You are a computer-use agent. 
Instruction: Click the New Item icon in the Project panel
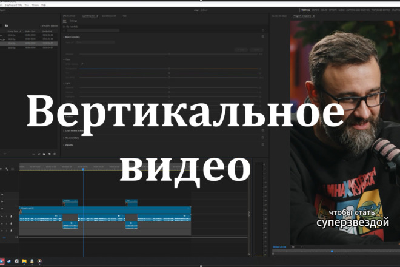(x=50, y=154)
